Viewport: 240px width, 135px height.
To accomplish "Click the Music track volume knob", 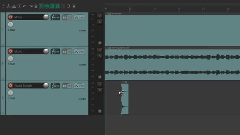I will point(46,51).
